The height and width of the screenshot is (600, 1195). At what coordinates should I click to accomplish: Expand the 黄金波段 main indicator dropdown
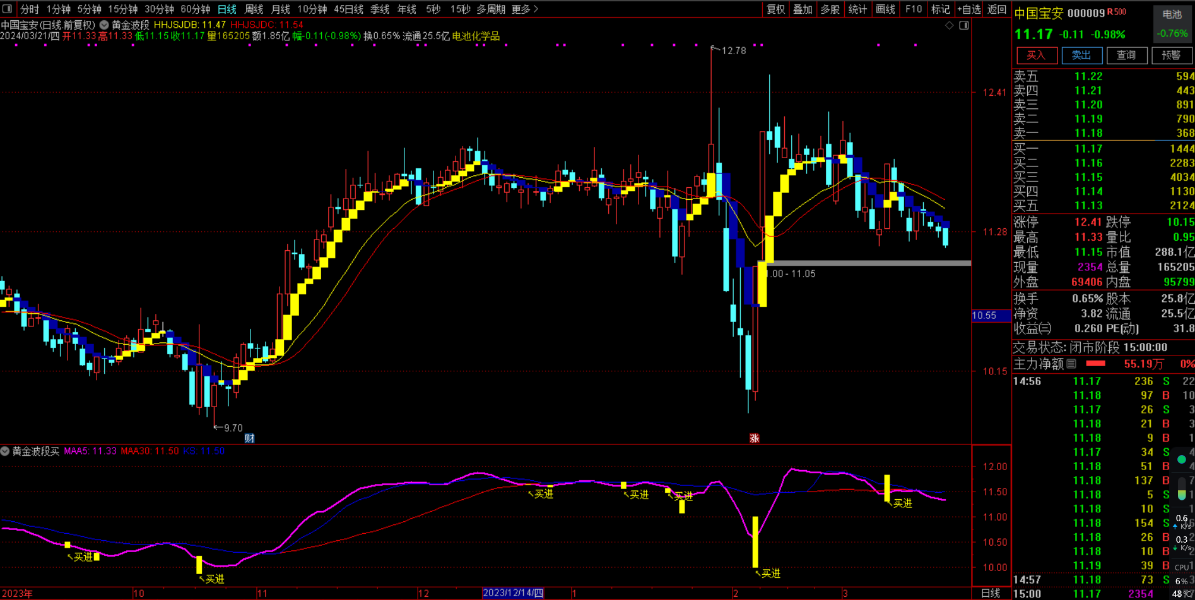point(104,25)
